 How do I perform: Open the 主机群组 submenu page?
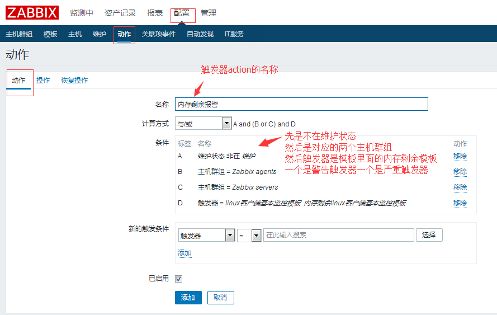pos(19,34)
